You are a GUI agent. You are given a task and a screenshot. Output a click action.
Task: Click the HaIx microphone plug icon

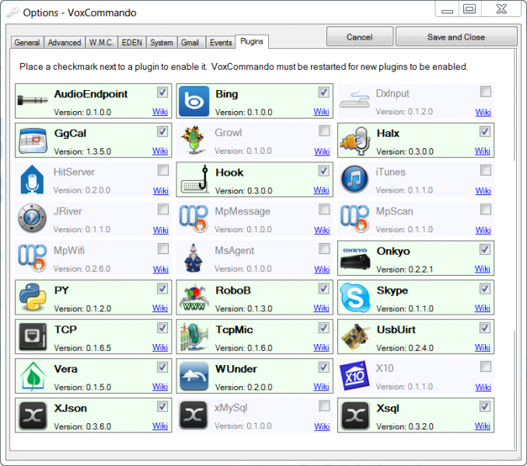click(x=355, y=141)
